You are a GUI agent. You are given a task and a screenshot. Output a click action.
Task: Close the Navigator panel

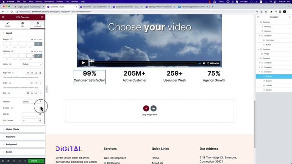pos(290,17)
